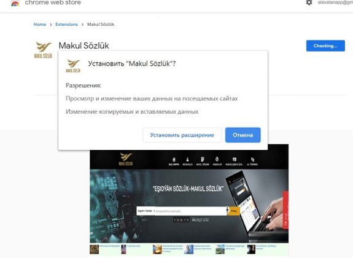Open the Extensions breadcrumb link
This screenshot has width=353, height=258.
pyautogui.click(x=67, y=25)
